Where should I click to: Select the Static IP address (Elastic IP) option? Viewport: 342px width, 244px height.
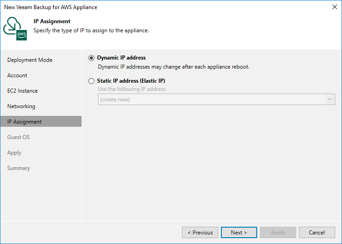[x=92, y=81]
